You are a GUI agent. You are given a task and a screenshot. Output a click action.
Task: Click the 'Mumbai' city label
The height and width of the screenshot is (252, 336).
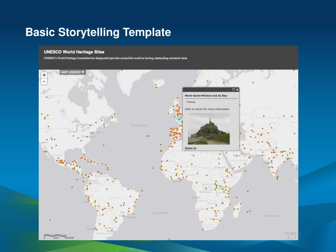[267, 163]
